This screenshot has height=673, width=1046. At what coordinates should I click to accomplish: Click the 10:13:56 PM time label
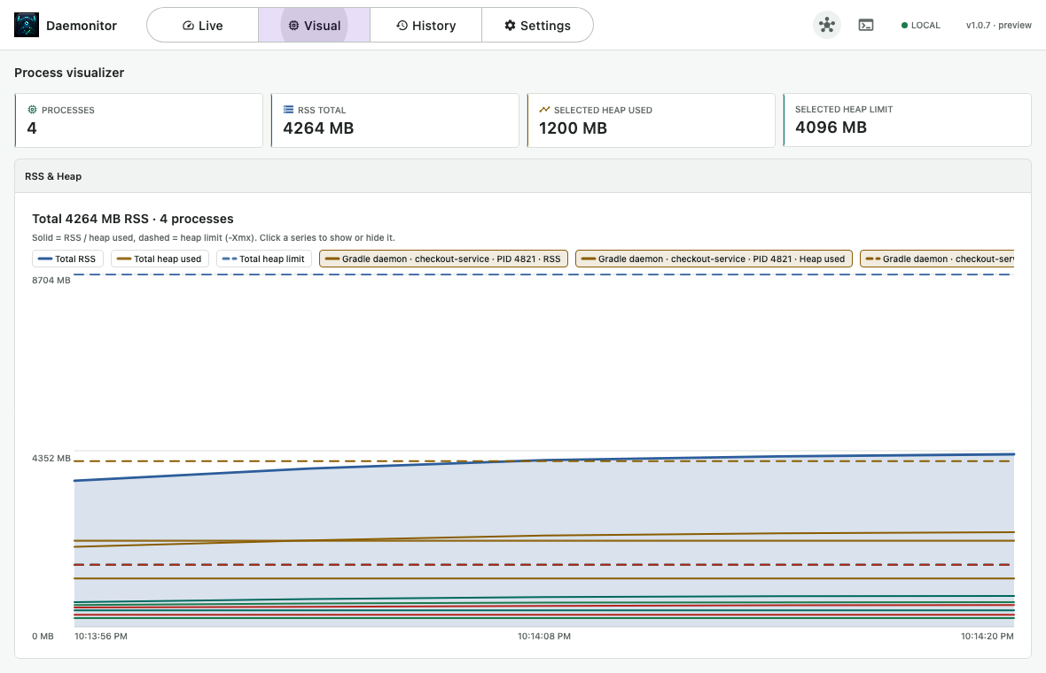point(101,637)
